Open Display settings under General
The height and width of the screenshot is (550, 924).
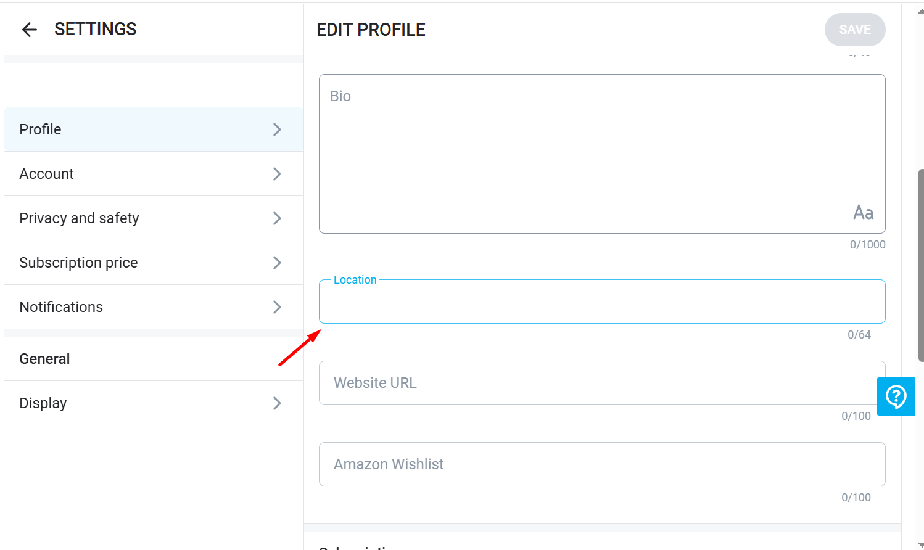coord(154,403)
